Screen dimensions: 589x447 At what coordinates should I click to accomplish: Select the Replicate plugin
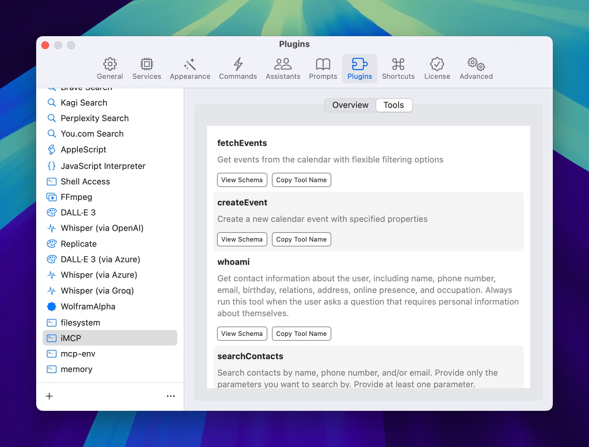pyautogui.click(x=110, y=244)
